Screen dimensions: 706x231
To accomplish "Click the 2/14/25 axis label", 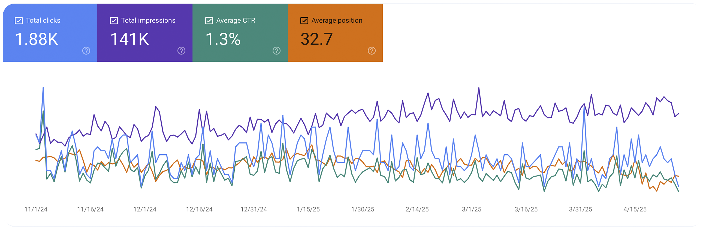I will coord(417,210).
